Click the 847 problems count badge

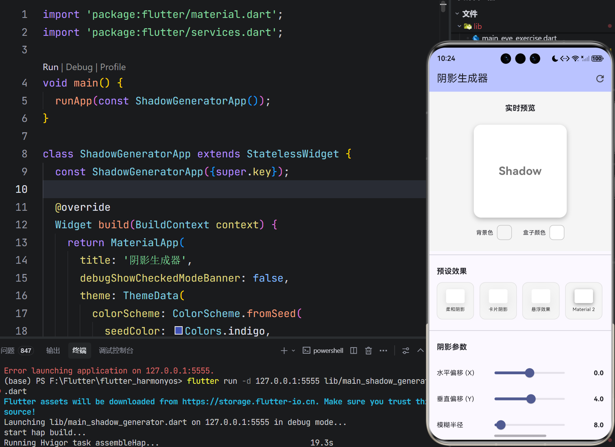point(26,351)
